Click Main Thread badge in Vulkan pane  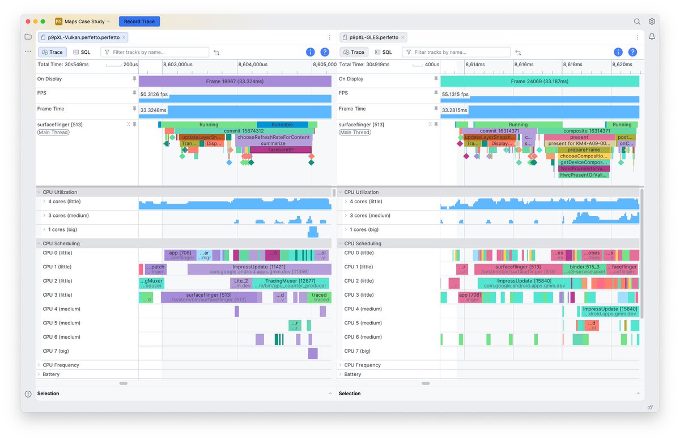coord(53,133)
